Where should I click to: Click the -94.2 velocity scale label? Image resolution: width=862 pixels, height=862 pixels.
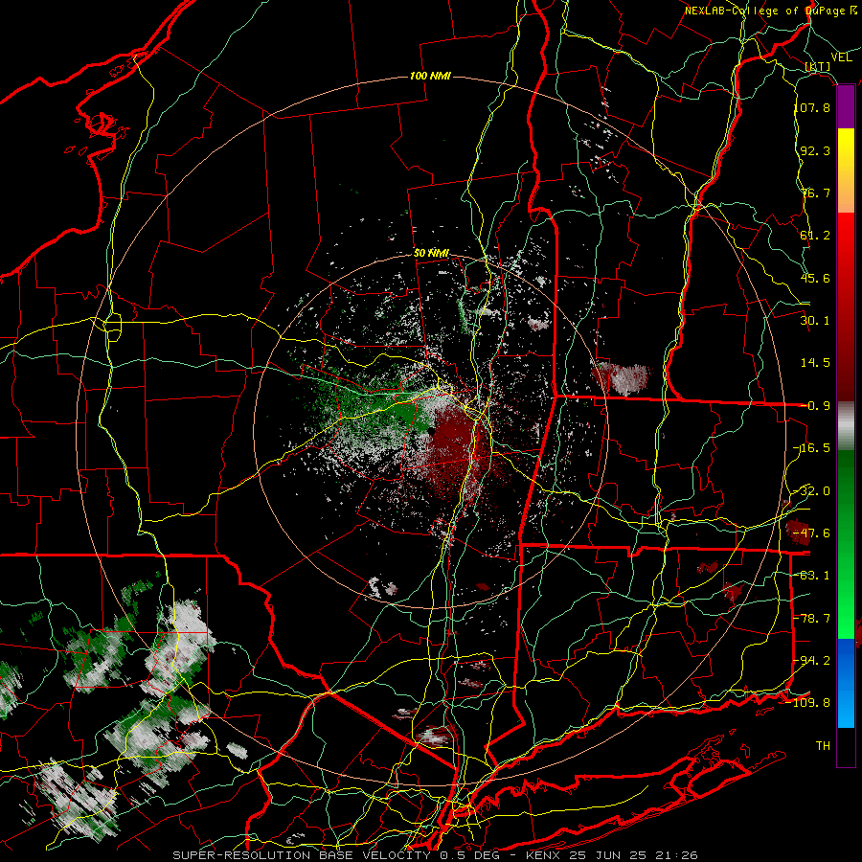pos(812,660)
